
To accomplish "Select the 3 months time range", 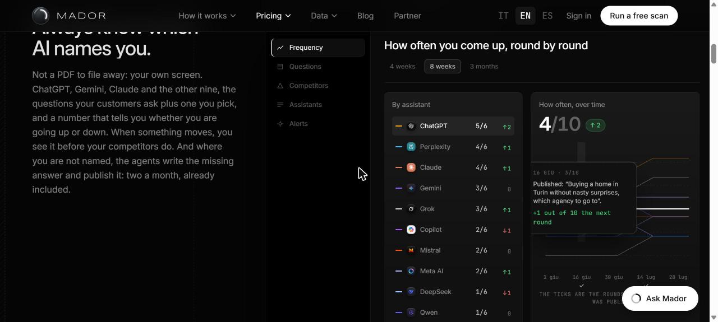I will click(484, 67).
